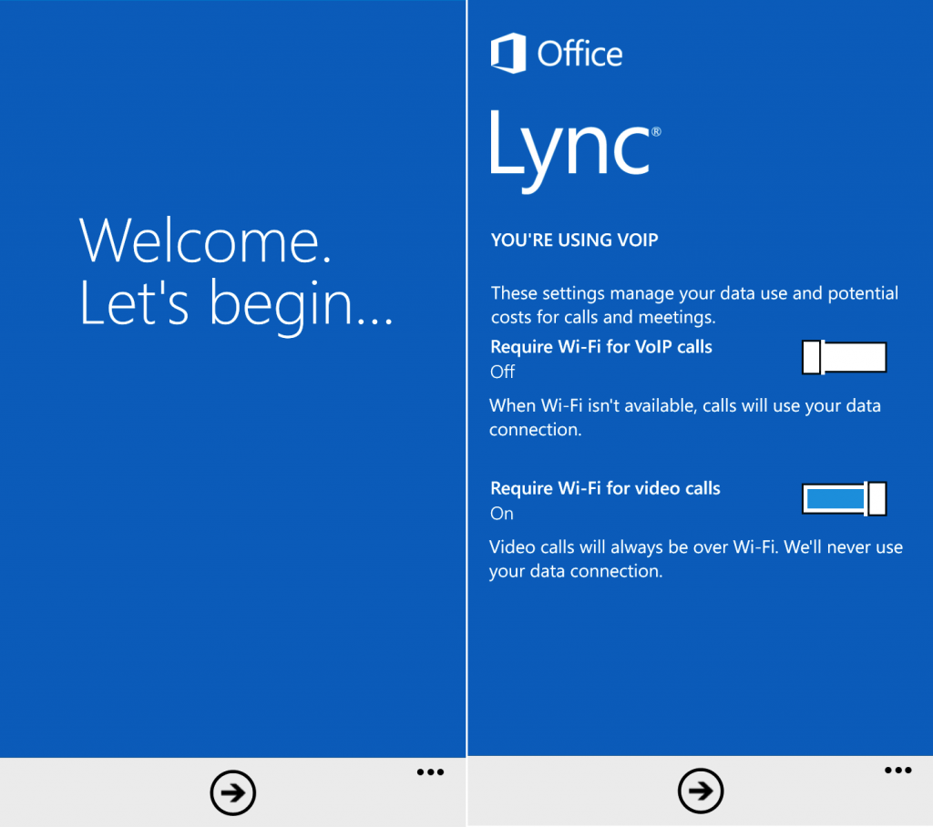Click the Require Wi-Fi for VoIP calls label
This screenshot has height=827, width=933.
coord(601,347)
